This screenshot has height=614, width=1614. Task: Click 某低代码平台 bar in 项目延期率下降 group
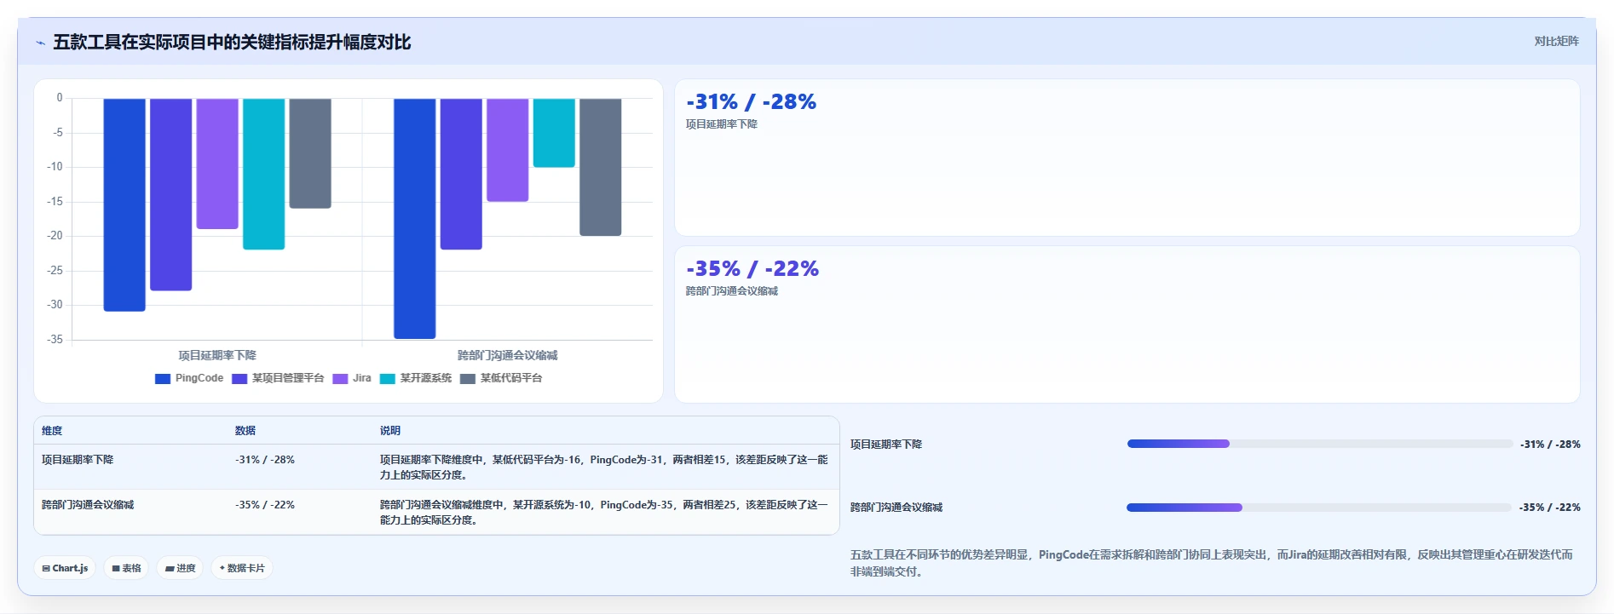click(x=310, y=153)
